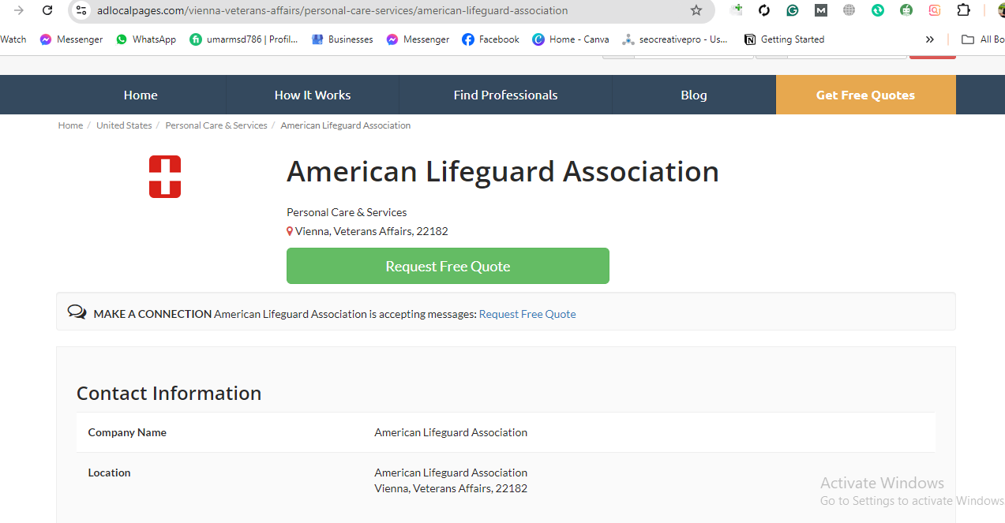Click the orange Get Free Quotes button
1005x523 pixels.
(x=865, y=95)
